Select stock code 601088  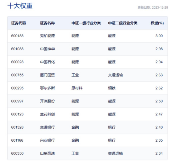click(17, 49)
